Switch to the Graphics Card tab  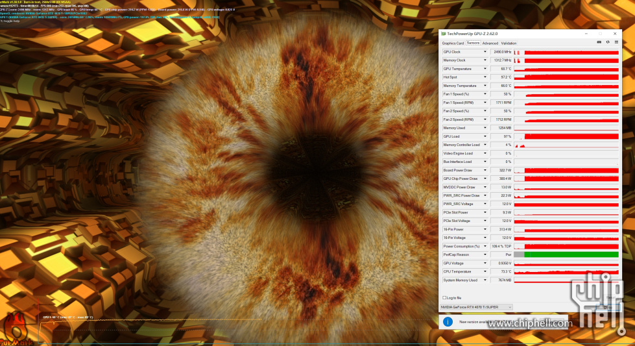453,43
